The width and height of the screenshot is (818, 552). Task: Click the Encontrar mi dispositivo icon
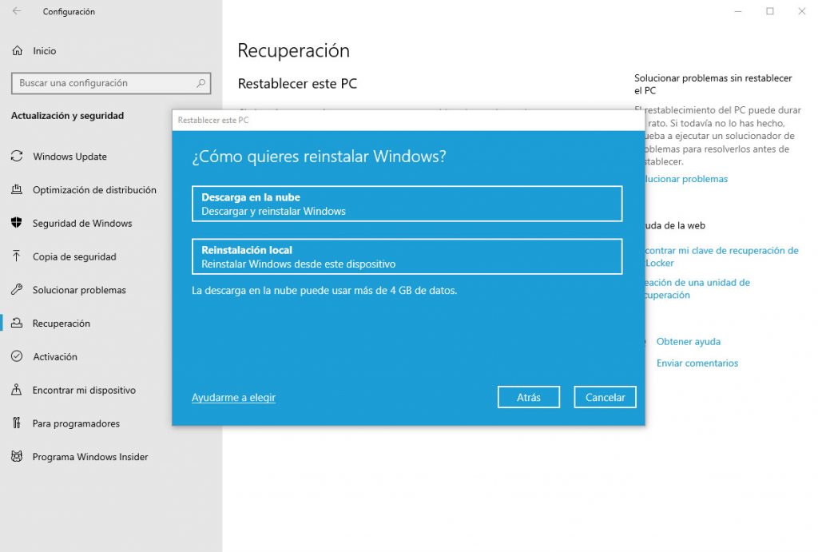point(17,391)
